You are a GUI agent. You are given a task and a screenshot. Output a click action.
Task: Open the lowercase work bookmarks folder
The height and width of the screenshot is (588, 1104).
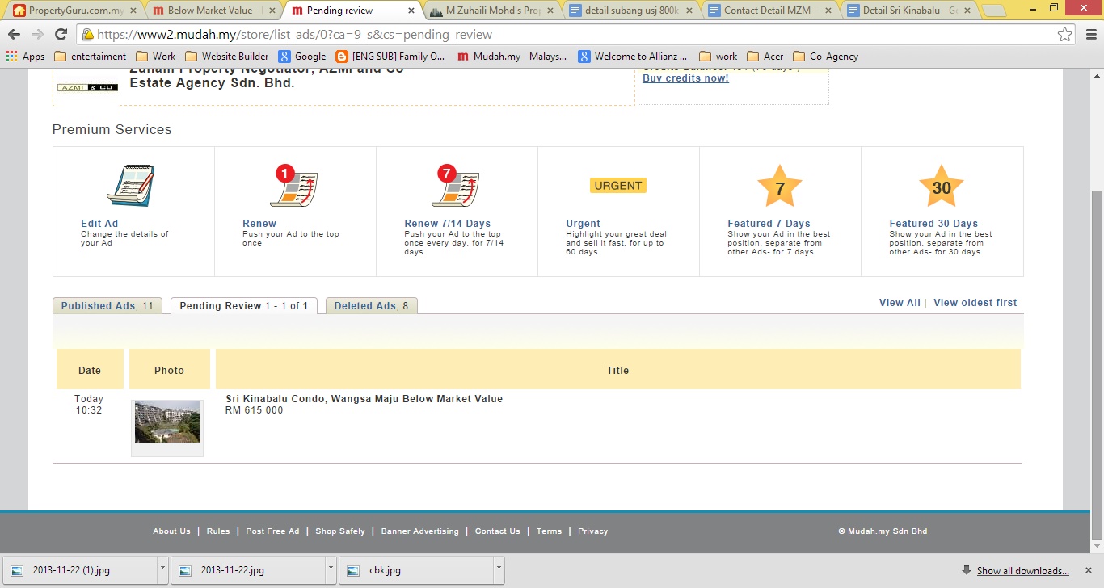pyautogui.click(x=718, y=57)
